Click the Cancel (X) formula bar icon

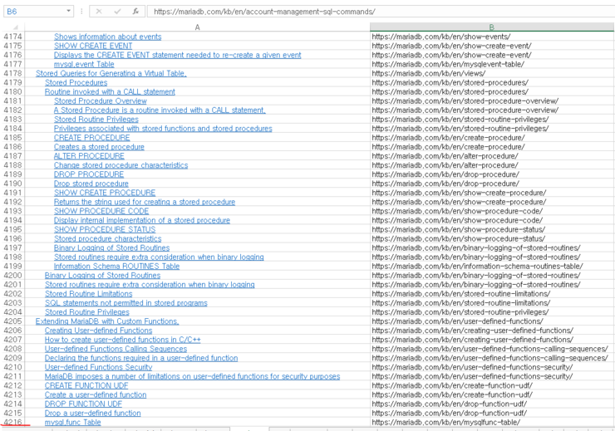coord(99,12)
